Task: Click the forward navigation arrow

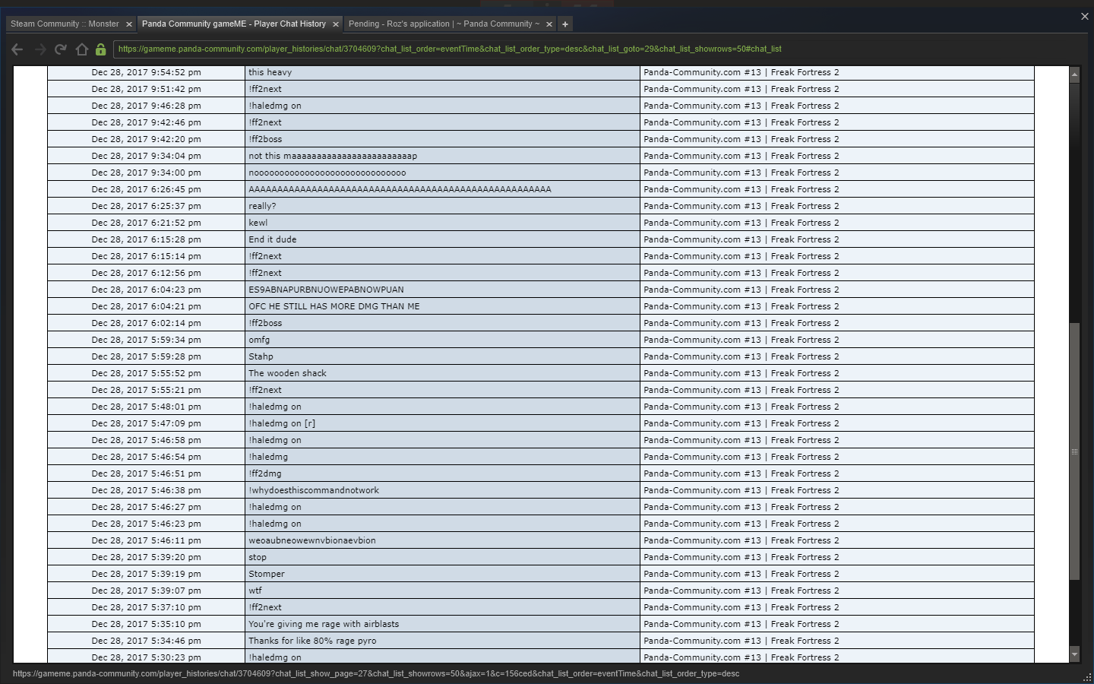Action: point(40,49)
